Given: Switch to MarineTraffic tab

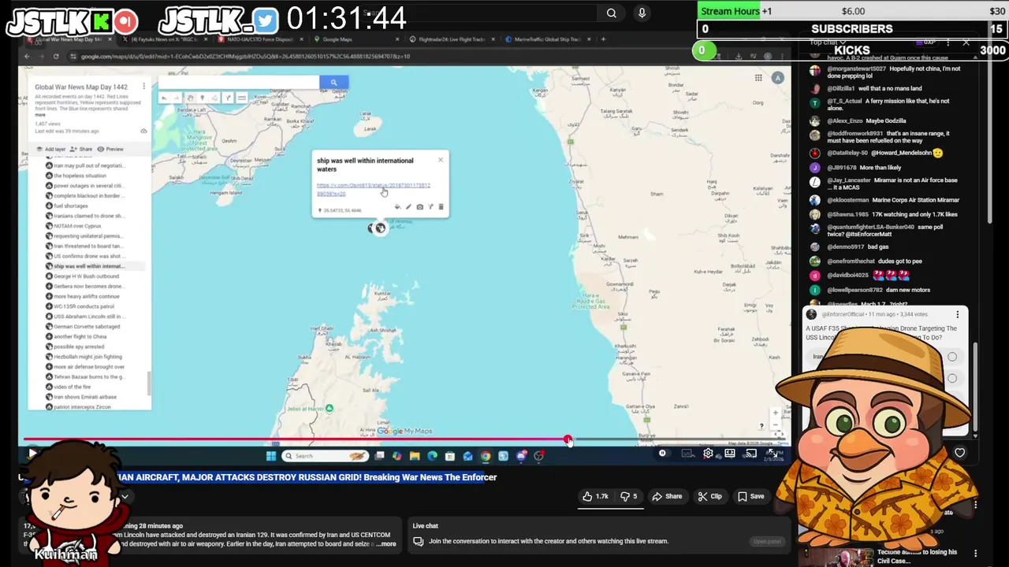Looking at the screenshot, I should (547, 39).
